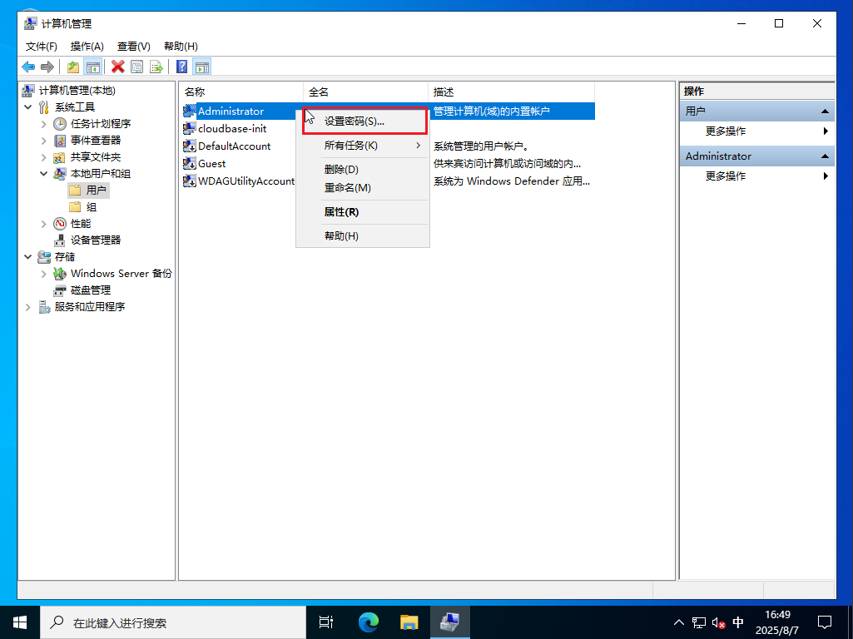853x639 pixels.
Task: Open 更多操作 under Administrator section
Action: click(757, 176)
